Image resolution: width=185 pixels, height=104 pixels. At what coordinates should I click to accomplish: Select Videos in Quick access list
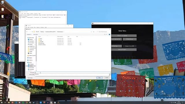tap(31, 53)
